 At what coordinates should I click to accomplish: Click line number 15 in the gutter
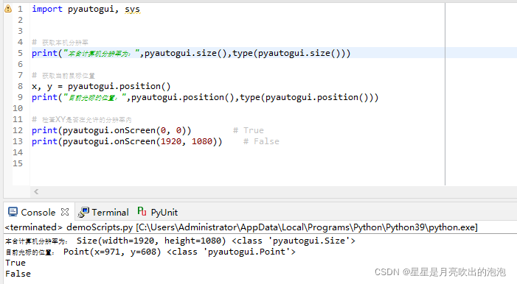[x=18, y=163]
